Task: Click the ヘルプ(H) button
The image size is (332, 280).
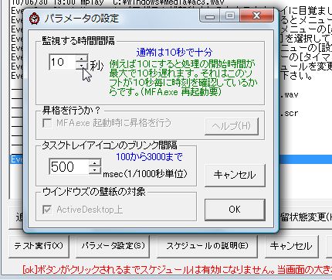Action: click(x=232, y=126)
